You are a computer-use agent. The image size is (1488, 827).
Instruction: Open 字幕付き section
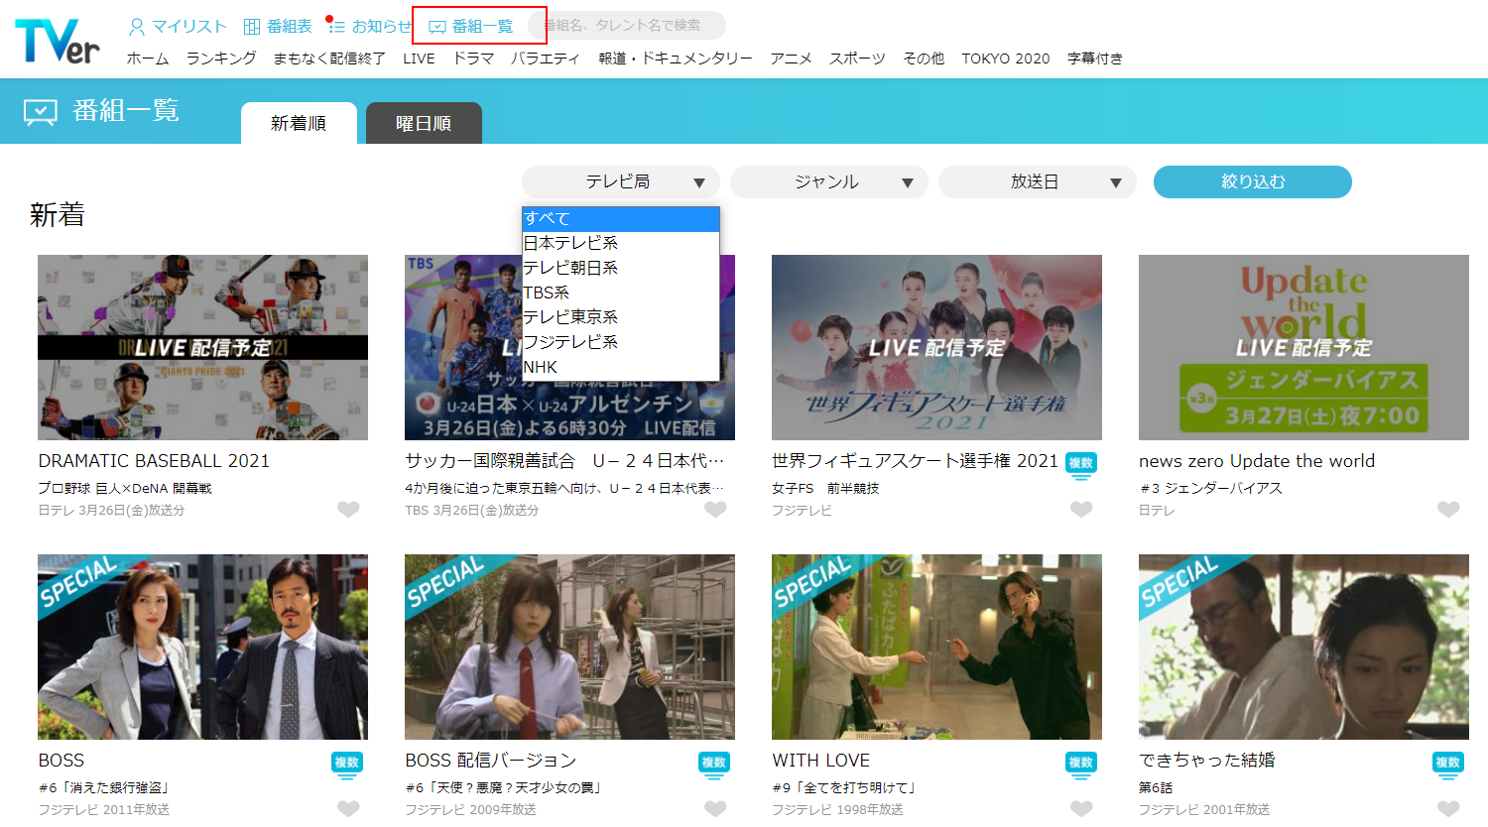(1095, 59)
